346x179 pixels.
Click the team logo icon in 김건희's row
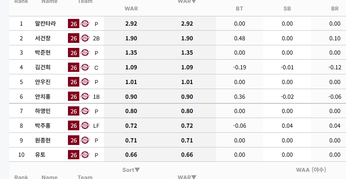[x=85, y=67]
